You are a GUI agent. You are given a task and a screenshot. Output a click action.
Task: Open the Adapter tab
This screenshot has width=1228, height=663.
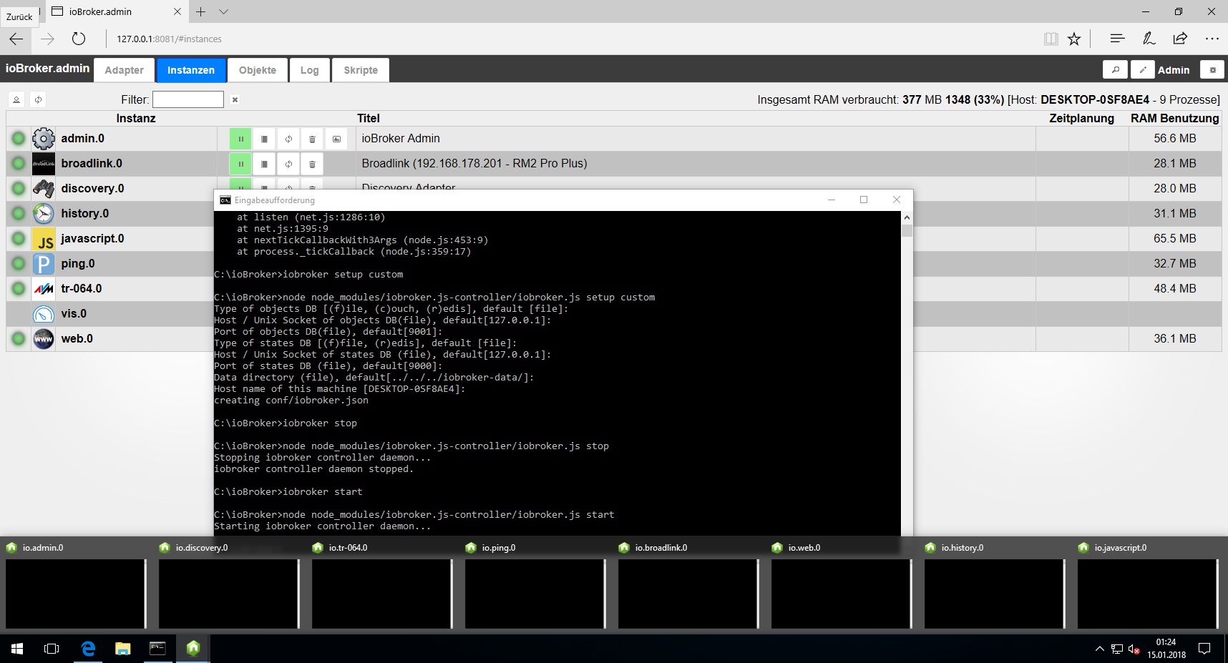(124, 70)
